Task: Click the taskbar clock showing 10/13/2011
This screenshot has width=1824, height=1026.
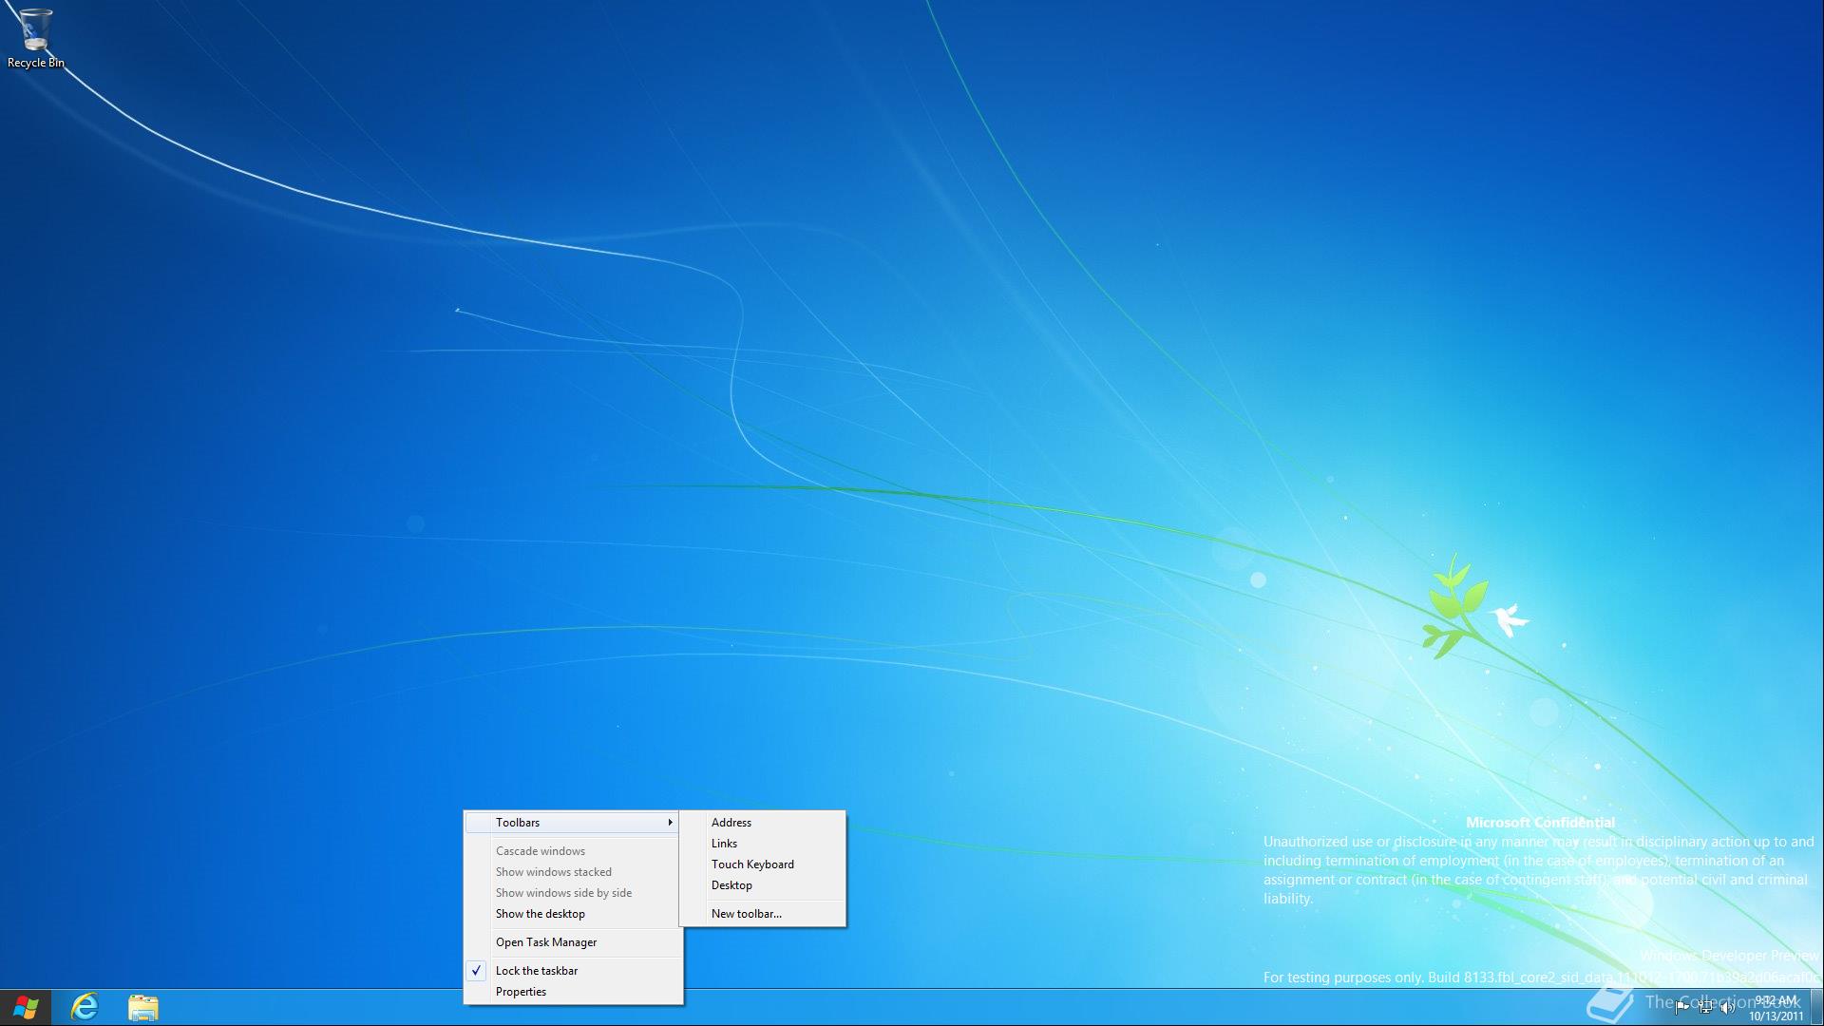Action: 1776,1008
